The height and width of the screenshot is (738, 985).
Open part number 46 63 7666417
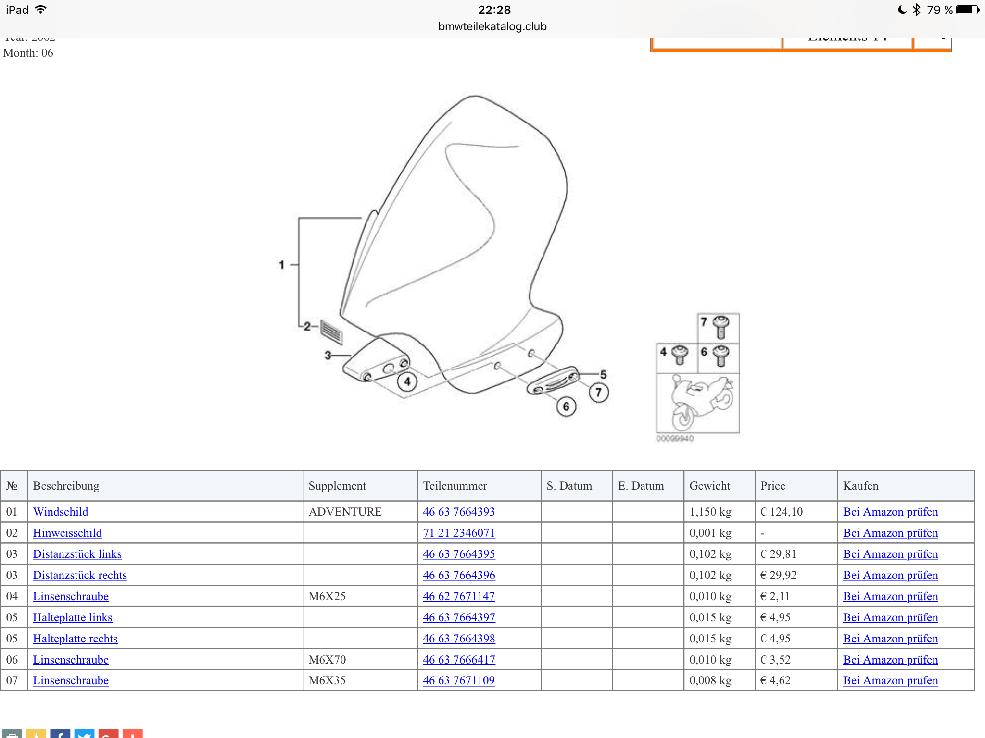point(459,660)
